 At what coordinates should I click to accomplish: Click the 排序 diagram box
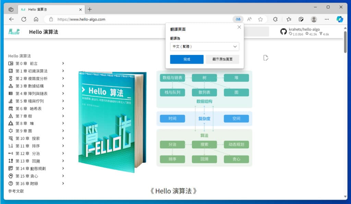[172, 159]
